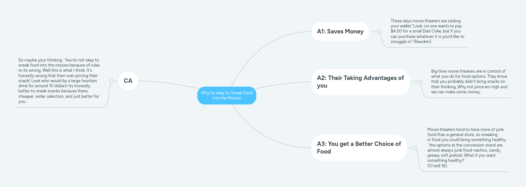
Task: Click the underline beneath the Rawden quote note
Action: coord(427,47)
